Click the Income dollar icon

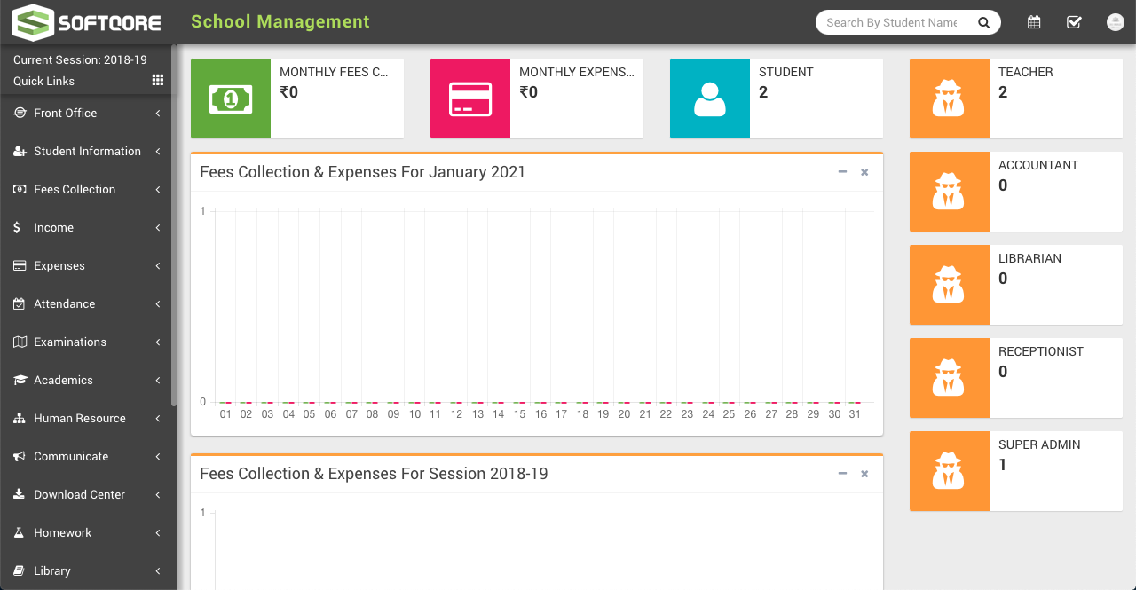pyautogui.click(x=17, y=227)
